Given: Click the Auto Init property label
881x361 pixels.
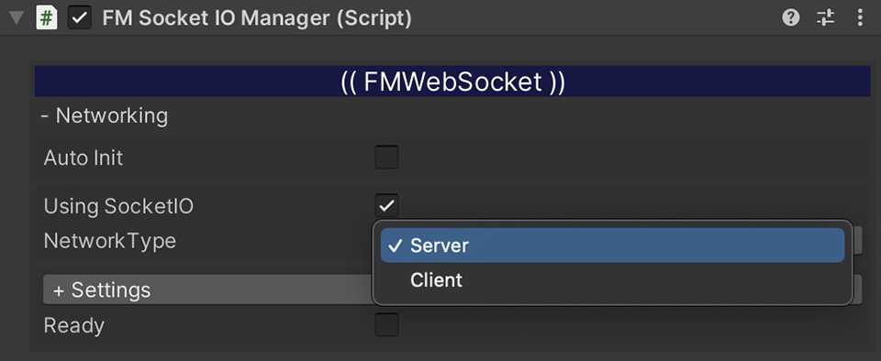Looking at the screenshot, I should pyautogui.click(x=84, y=159).
